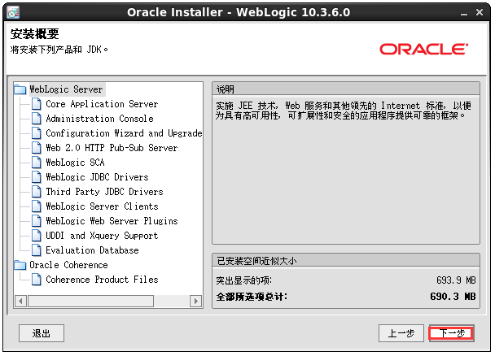Click file icon beside Configuration Wizard and Upgrade

[x=37, y=133]
